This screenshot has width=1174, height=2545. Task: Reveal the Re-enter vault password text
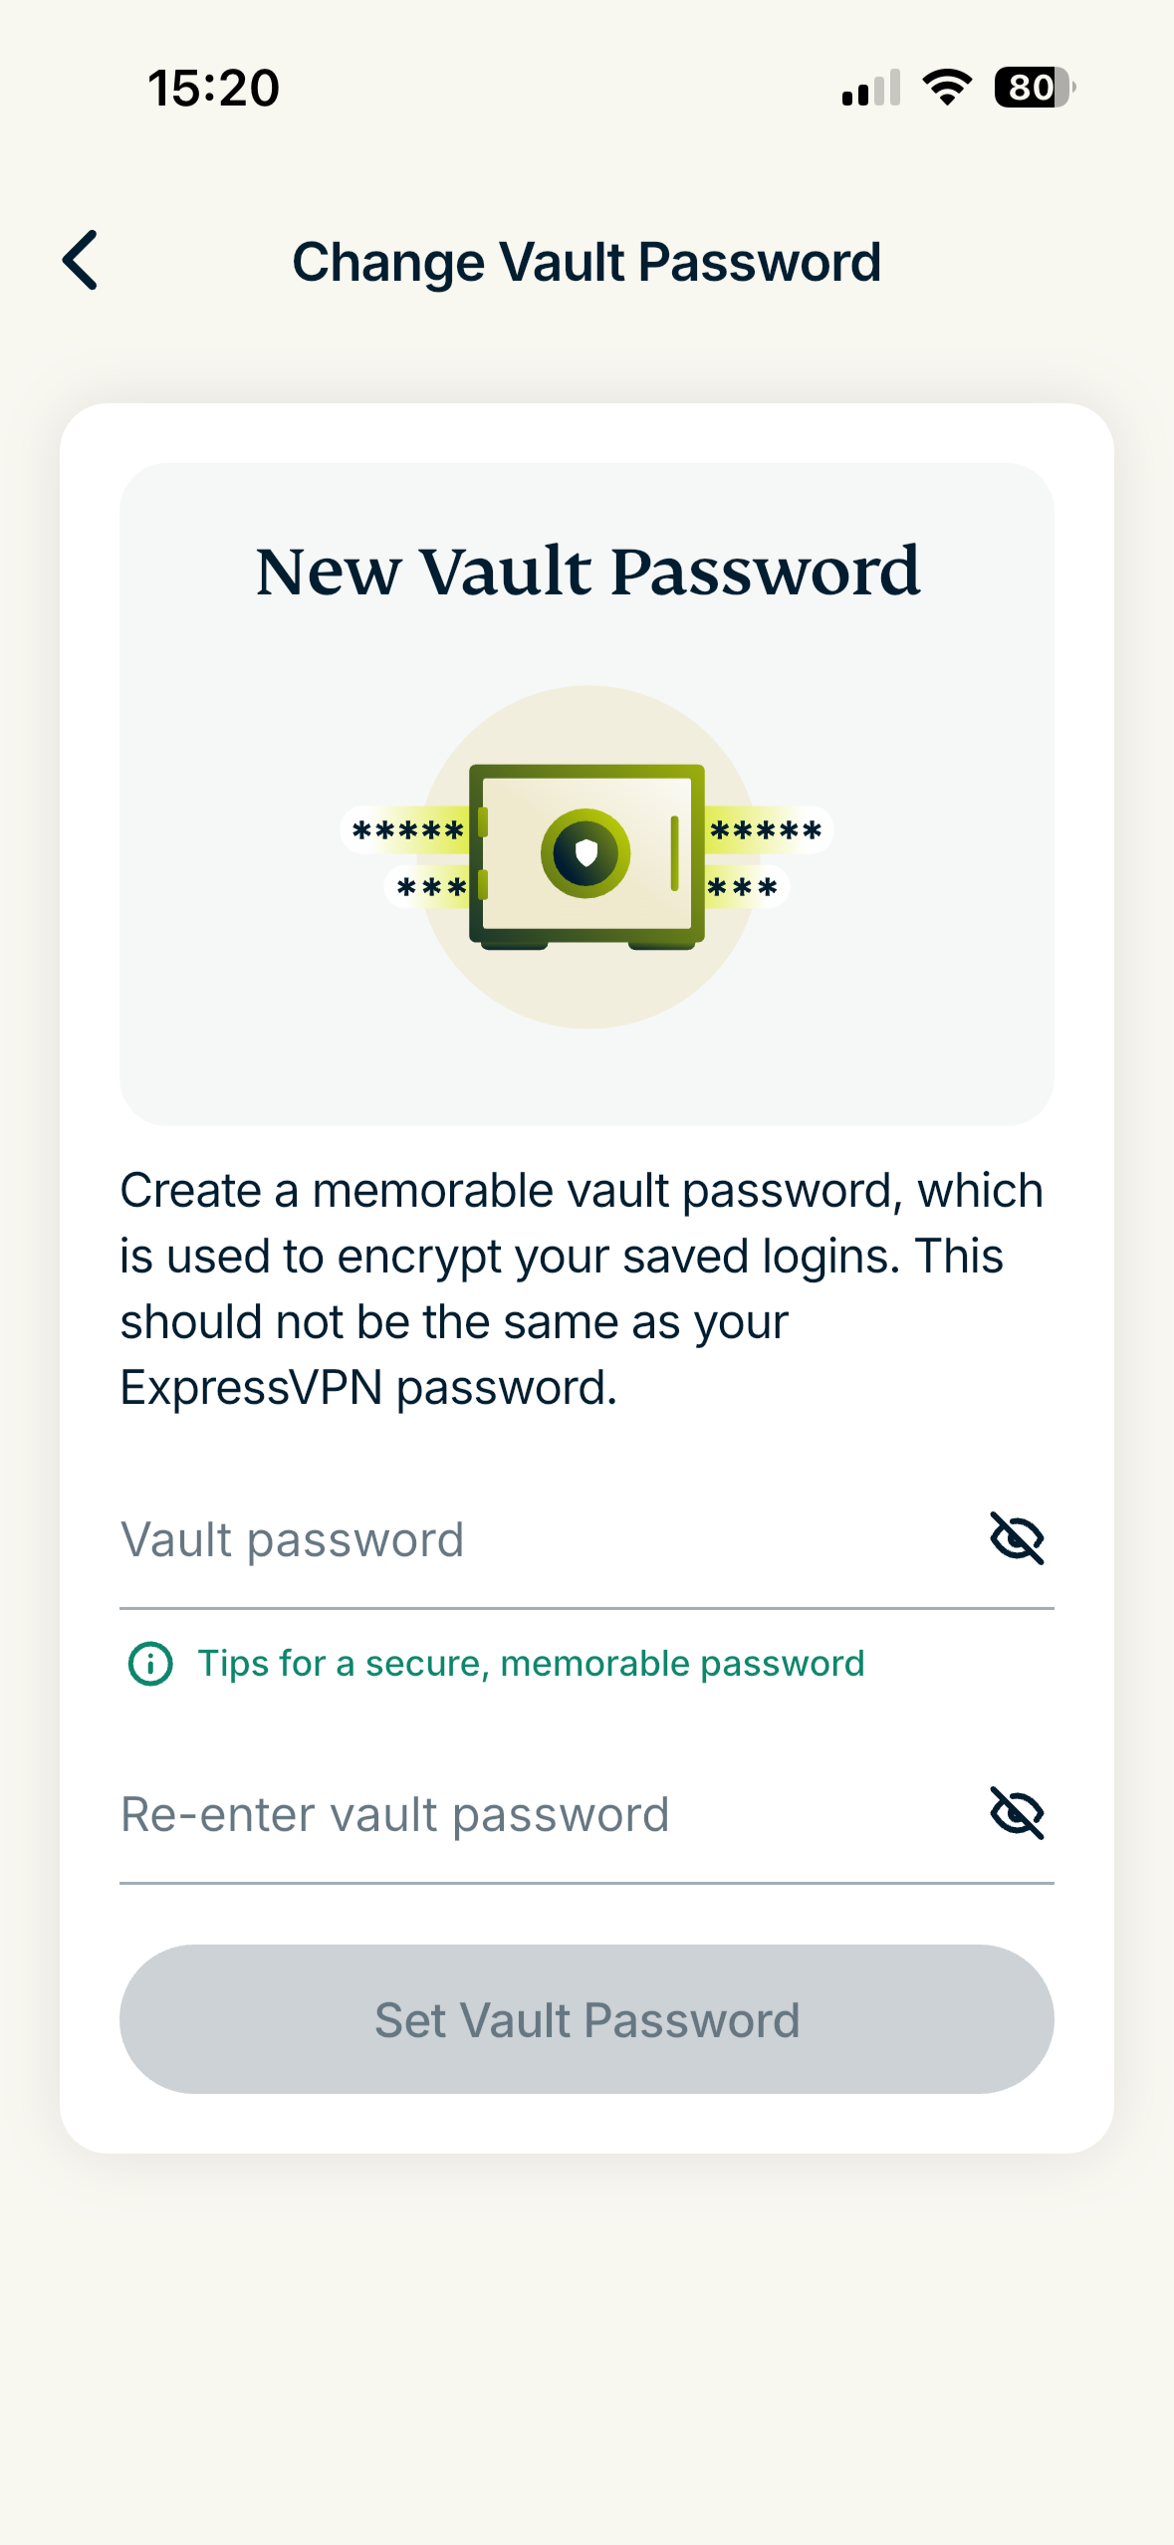[x=1016, y=1813]
